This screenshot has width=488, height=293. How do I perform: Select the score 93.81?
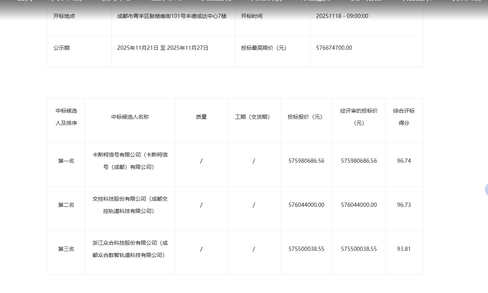[404, 249]
